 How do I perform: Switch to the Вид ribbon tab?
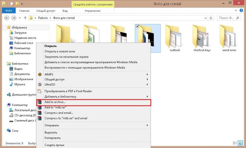pyautogui.click(x=65, y=11)
